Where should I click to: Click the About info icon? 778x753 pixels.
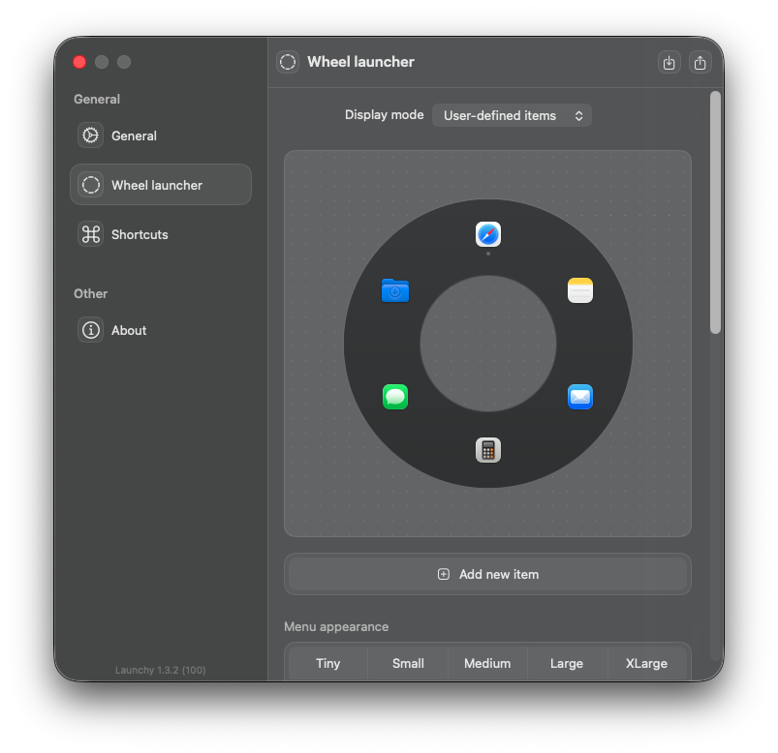coord(90,330)
